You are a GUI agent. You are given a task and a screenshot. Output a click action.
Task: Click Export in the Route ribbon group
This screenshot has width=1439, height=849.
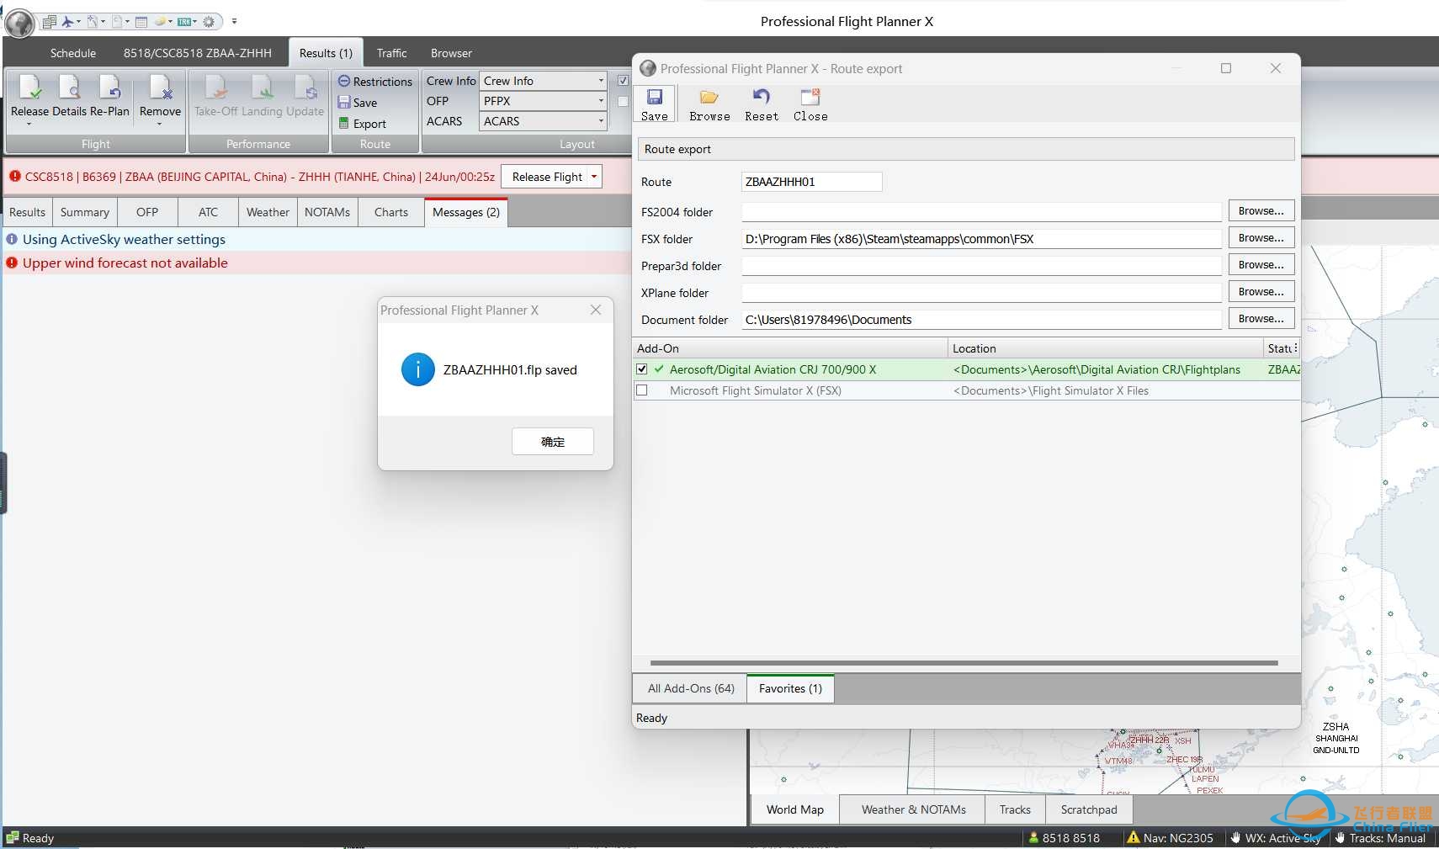362,124
